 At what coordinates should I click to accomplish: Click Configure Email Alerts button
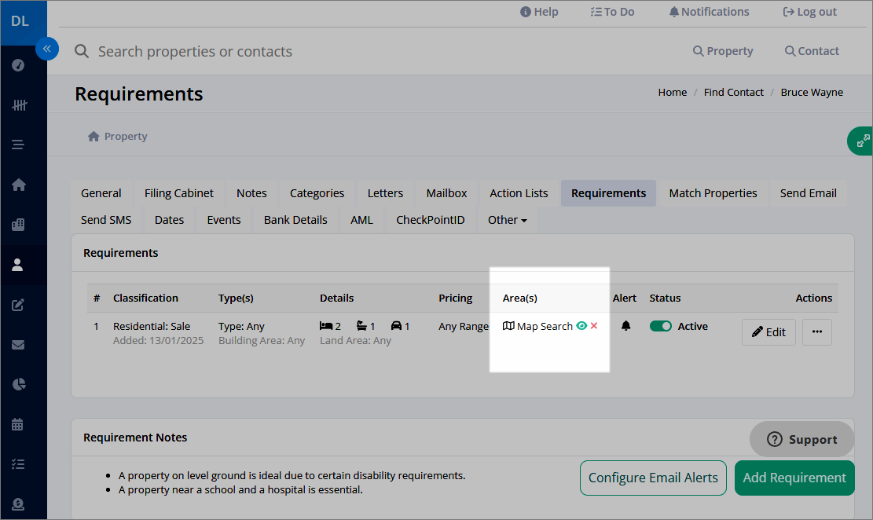[653, 478]
